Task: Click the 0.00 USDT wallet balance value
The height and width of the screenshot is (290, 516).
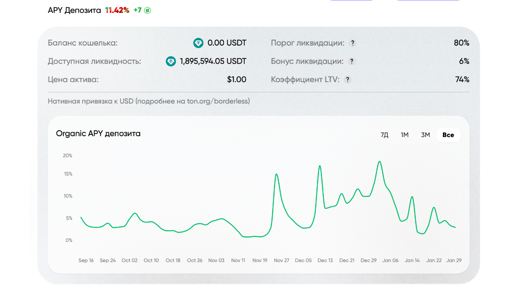Action: click(227, 43)
